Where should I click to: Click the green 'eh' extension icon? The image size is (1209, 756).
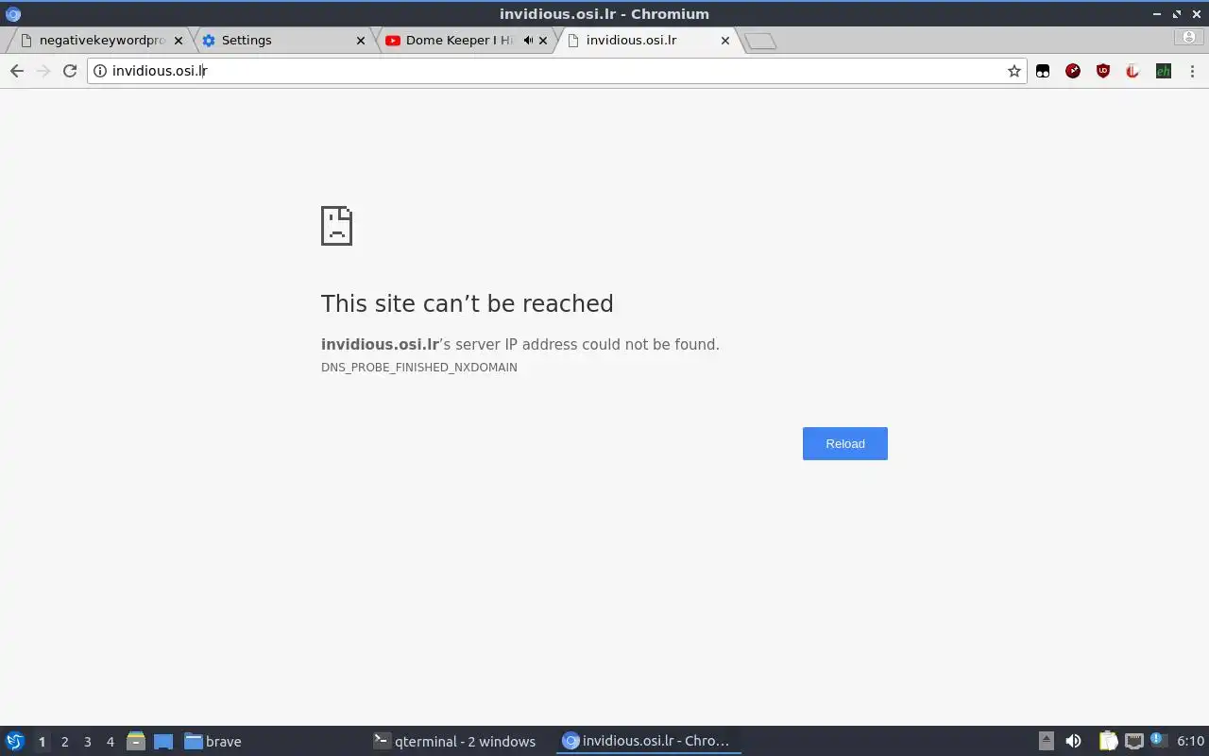click(1164, 71)
